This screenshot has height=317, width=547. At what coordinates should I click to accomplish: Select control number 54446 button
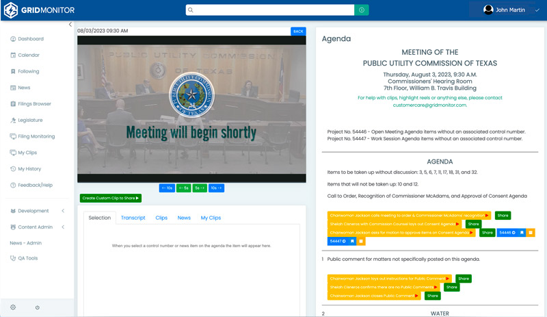(x=507, y=233)
